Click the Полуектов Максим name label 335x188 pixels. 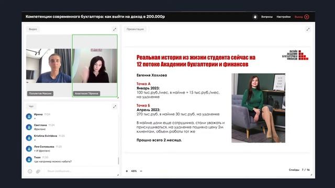click(40, 93)
